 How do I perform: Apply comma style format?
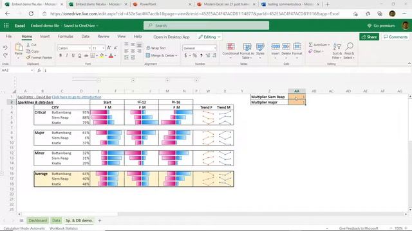pos(201,55)
